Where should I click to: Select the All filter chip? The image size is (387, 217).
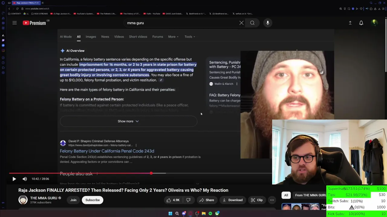click(x=286, y=195)
